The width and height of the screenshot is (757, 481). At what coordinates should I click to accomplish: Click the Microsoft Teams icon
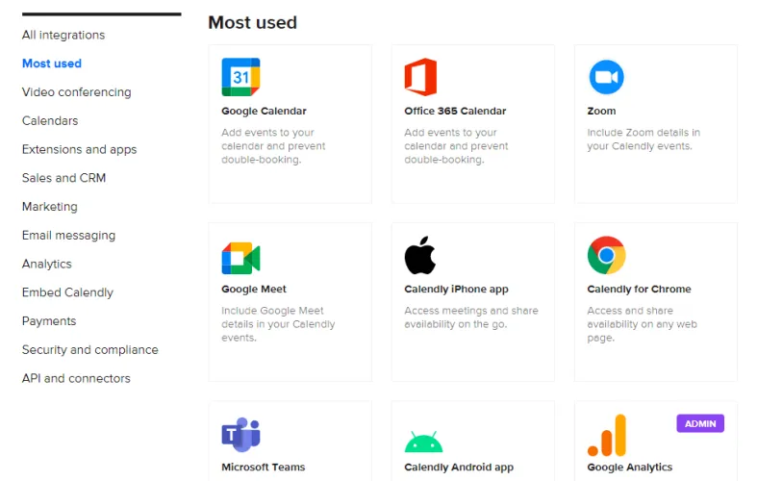point(240,435)
